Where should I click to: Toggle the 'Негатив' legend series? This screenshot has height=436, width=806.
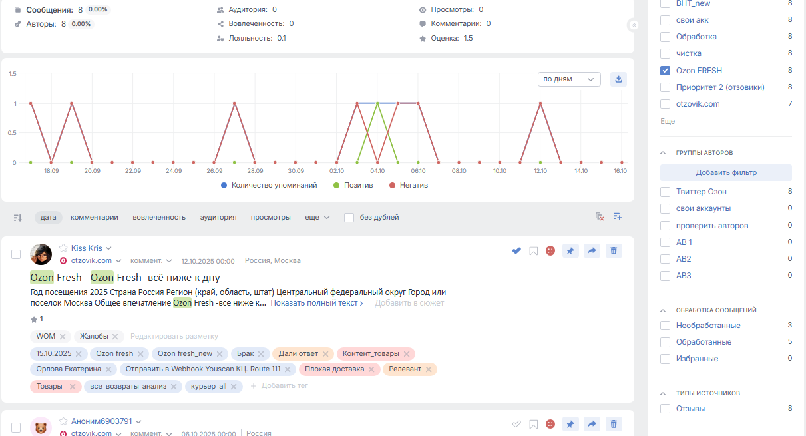point(408,185)
